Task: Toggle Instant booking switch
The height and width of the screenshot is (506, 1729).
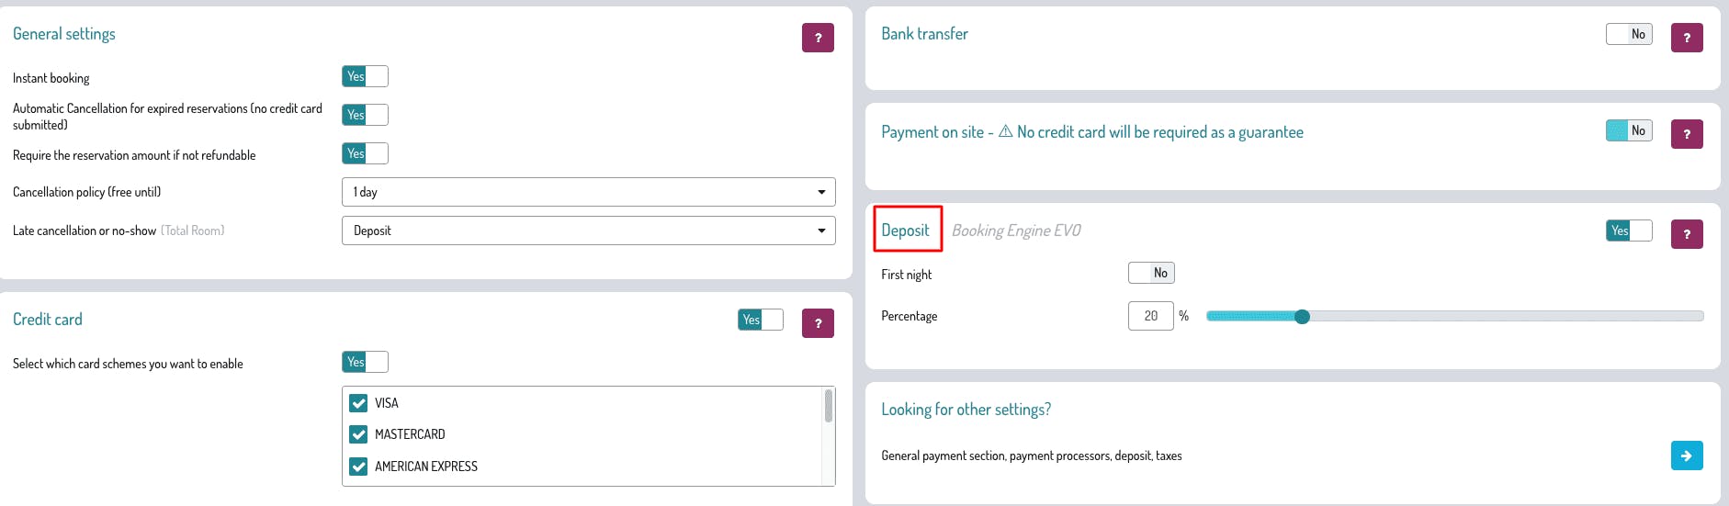Action: tap(365, 76)
